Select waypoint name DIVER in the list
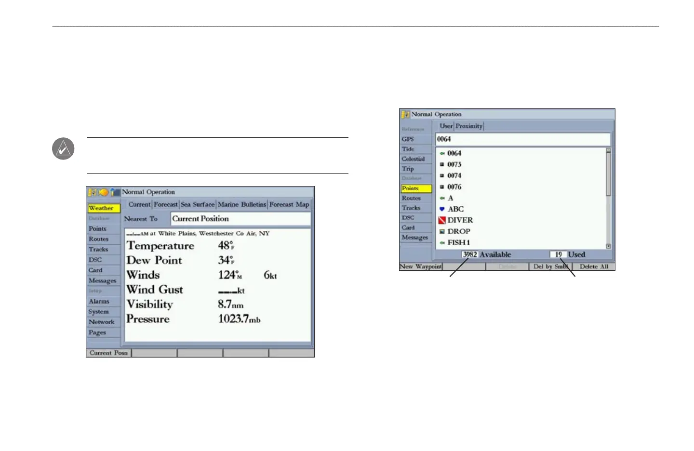 click(x=460, y=220)
